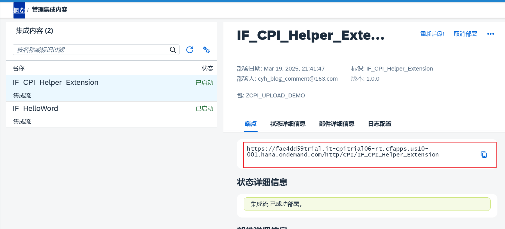Open the more actions ellipsis menu
The height and width of the screenshot is (229, 505).
[x=491, y=34]
